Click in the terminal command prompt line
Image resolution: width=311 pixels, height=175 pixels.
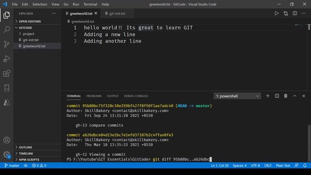(x=139, y=159)
